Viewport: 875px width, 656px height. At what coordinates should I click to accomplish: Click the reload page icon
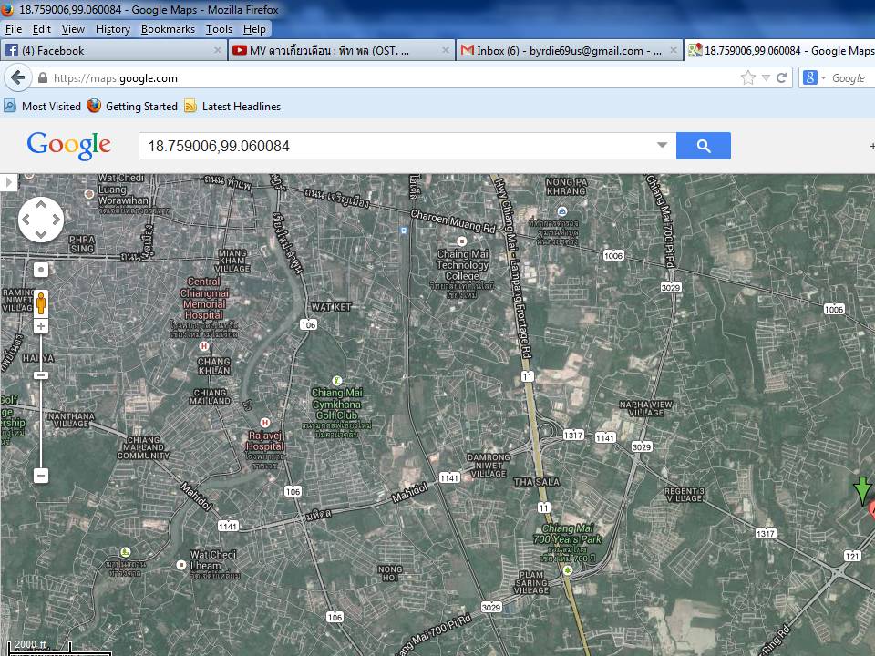(781, 78)
